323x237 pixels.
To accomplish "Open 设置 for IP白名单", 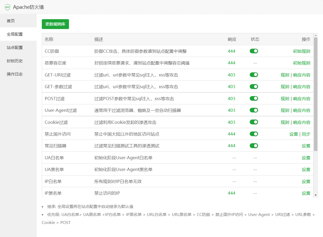I will pos(306,181).
